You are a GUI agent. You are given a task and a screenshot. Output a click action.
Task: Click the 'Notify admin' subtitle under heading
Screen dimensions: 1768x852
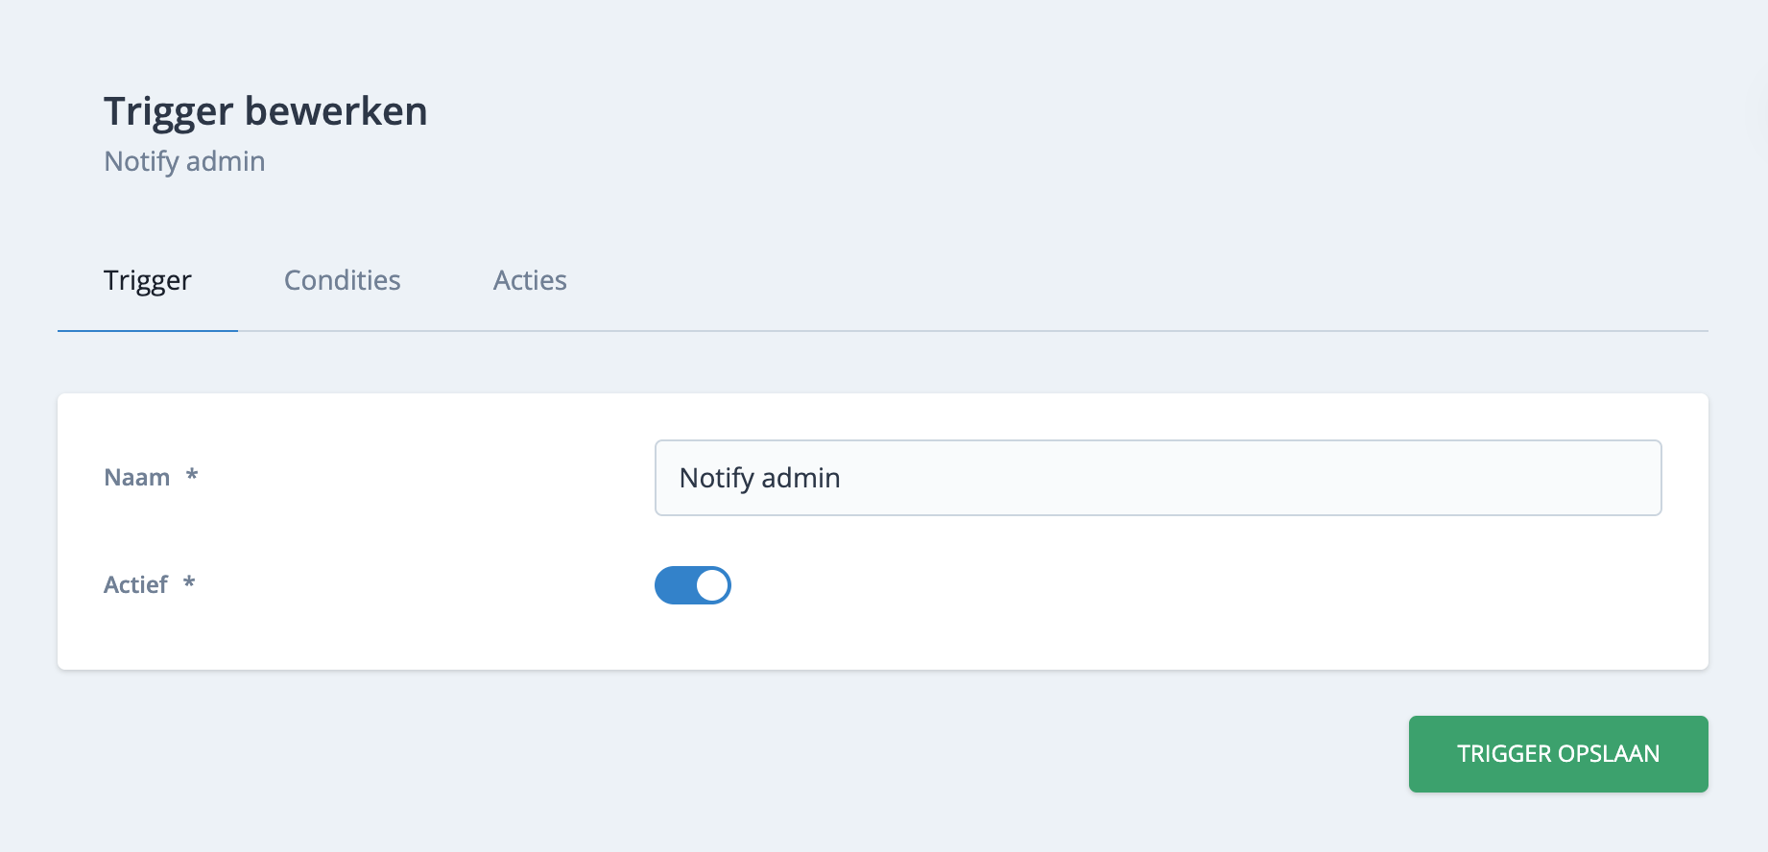click(184, 161)
